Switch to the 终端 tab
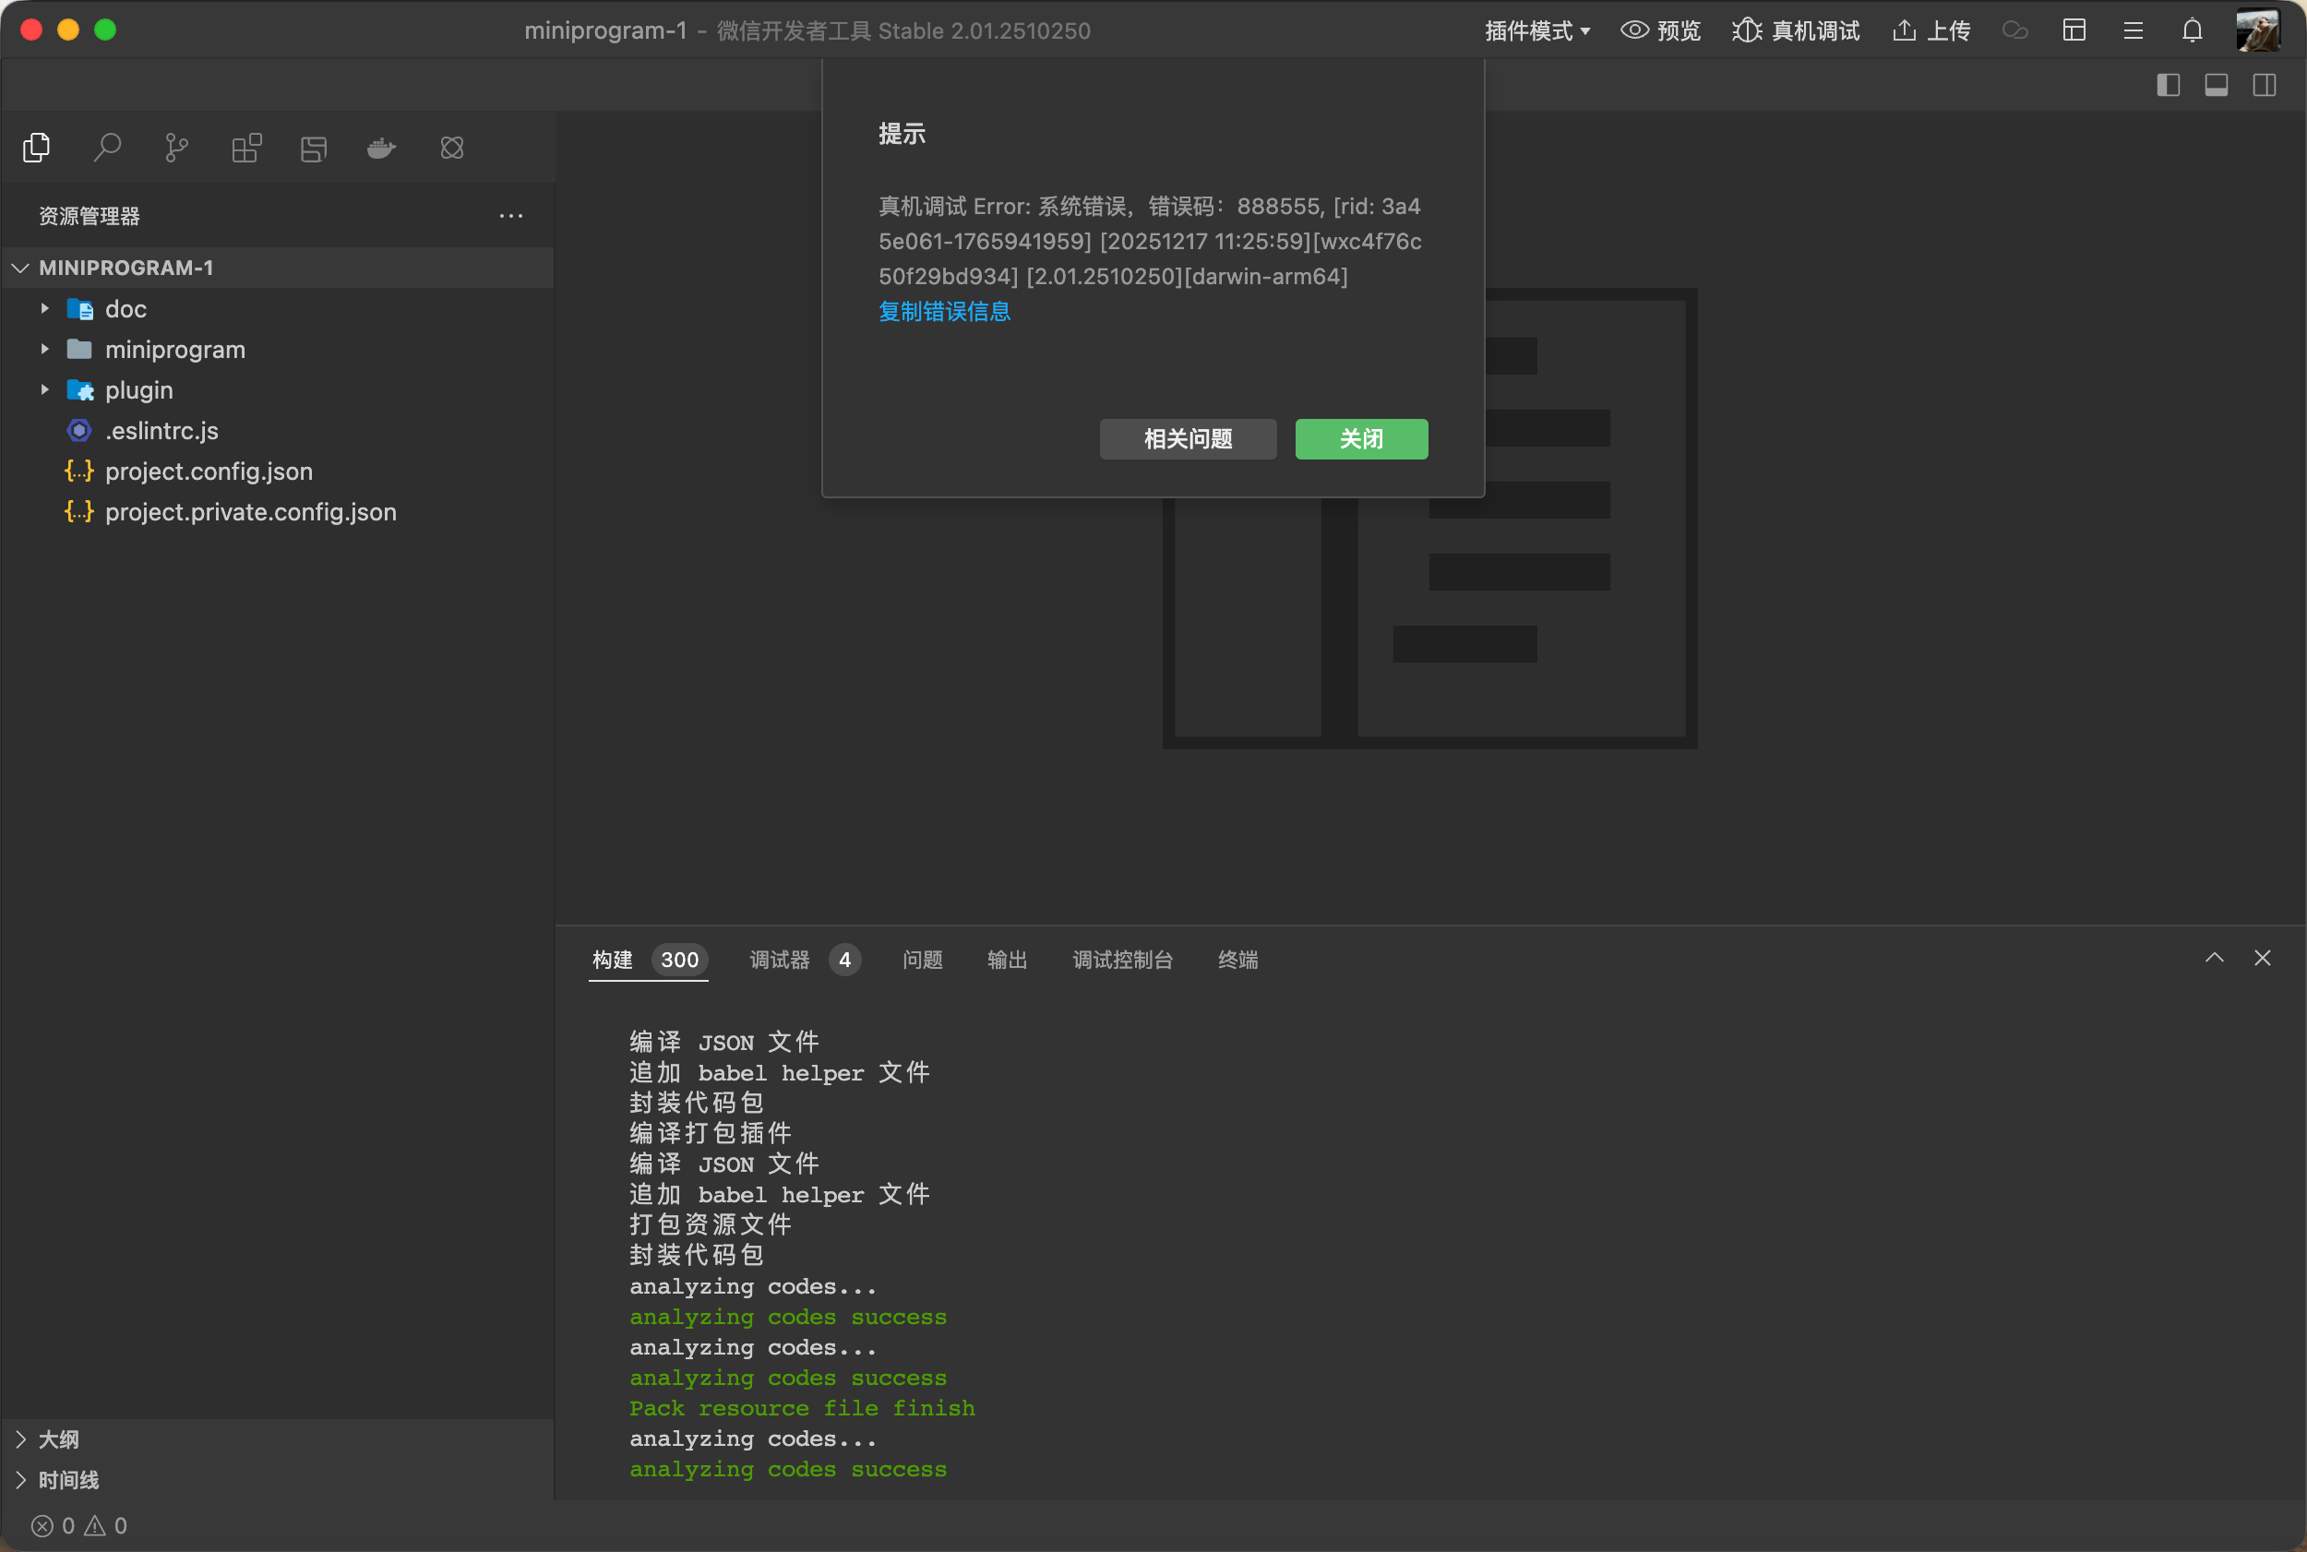2307x1552 pixels. (x=1237, y=959)
